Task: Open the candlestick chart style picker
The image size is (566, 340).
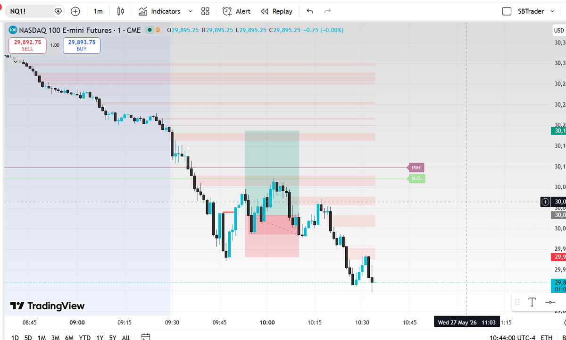Action: pos(121,11)
